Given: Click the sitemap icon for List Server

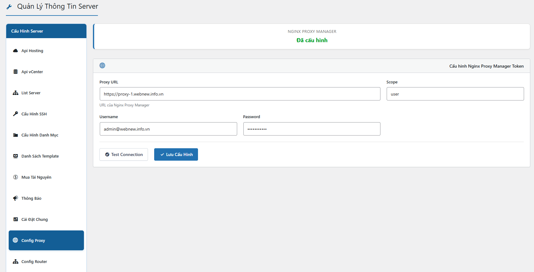Looking at the screenshot, I should coord(16,93).
